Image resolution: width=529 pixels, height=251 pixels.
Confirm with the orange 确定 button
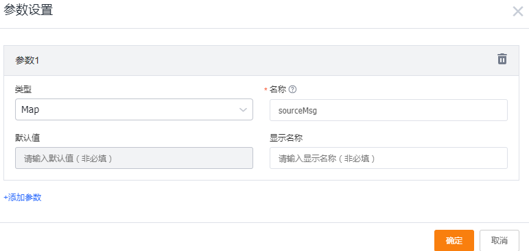click(454, 240)
